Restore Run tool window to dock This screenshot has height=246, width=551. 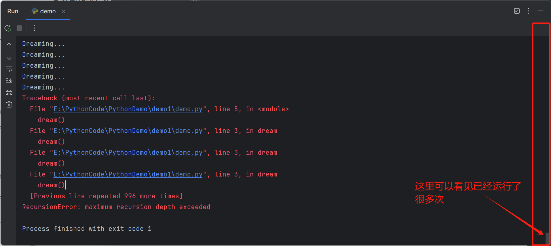pyautogui.click(x=517, y=11)
